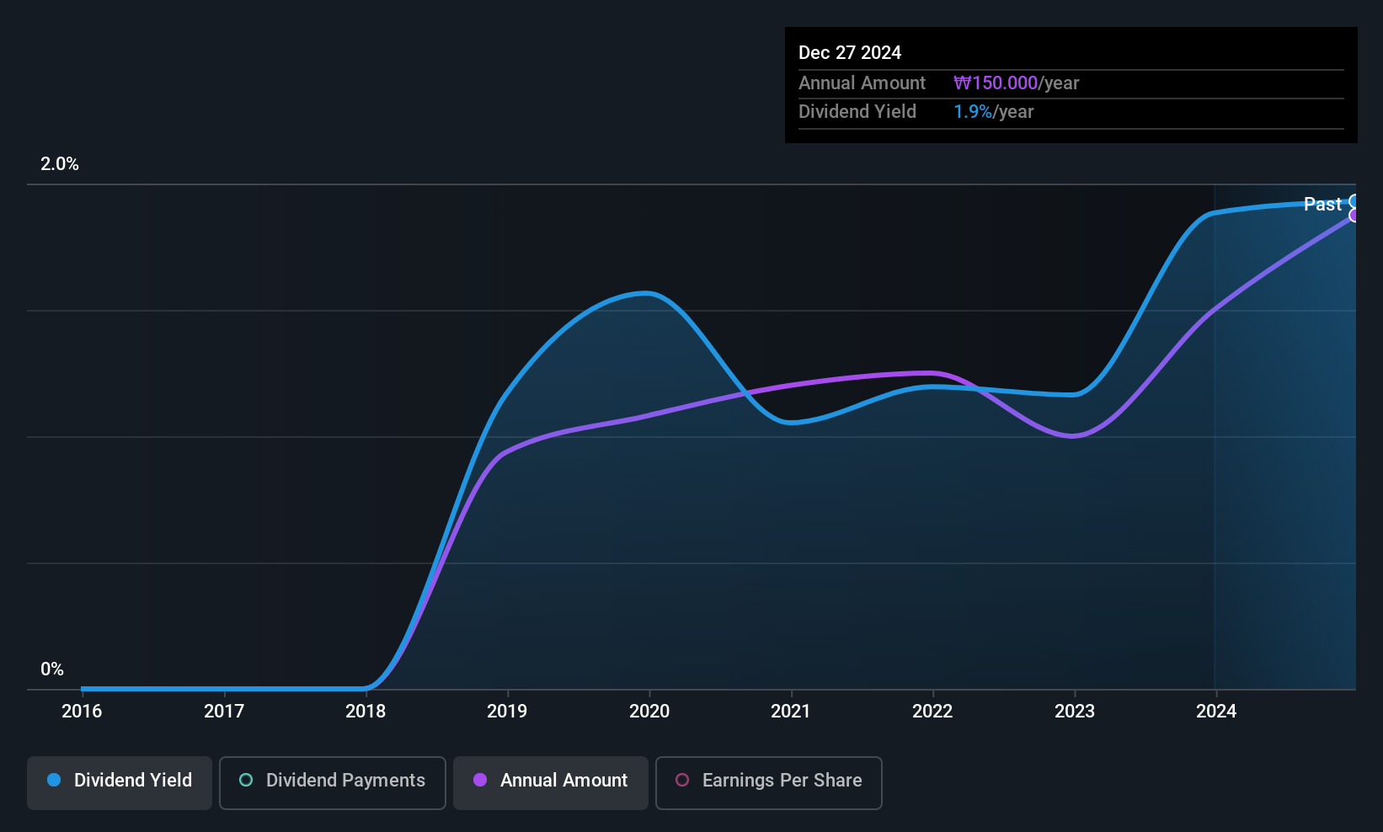Click the purple endpoint marker of amount line

[1354, 216]
